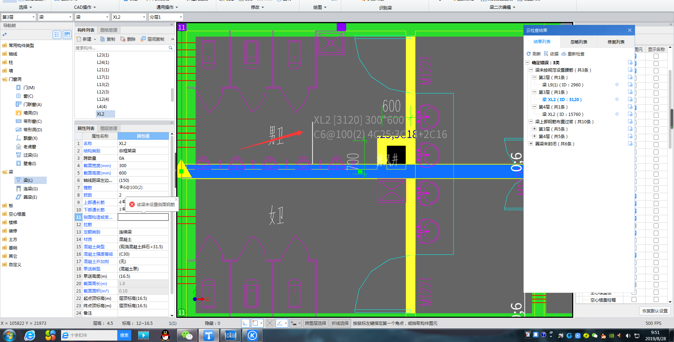Click 折线选择 button

coord(340,323)
